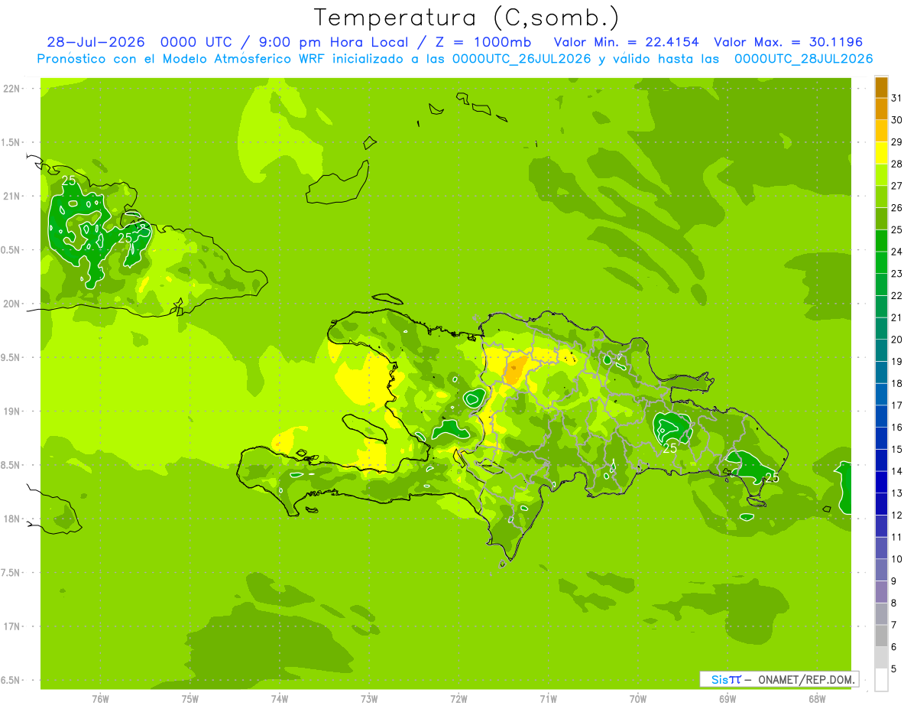The height and width of the screenshot is (709, 917).
Task: Pick the dark orange swatch above 31
Action: [x=881, y=87]
